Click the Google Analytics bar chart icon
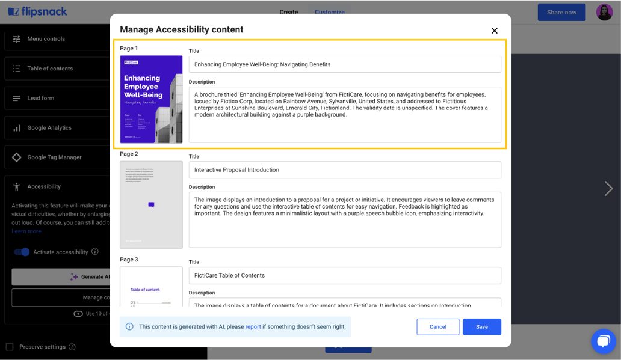The width and height of the screenshot is (621, 360). (x=17, y=128)
